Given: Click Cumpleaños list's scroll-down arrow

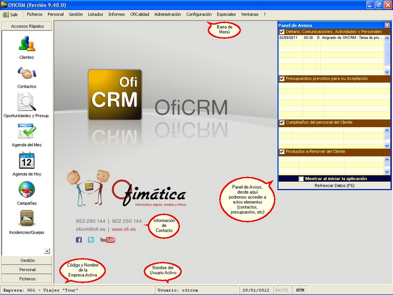Looking at the screenshot, I should coord(387,146).
